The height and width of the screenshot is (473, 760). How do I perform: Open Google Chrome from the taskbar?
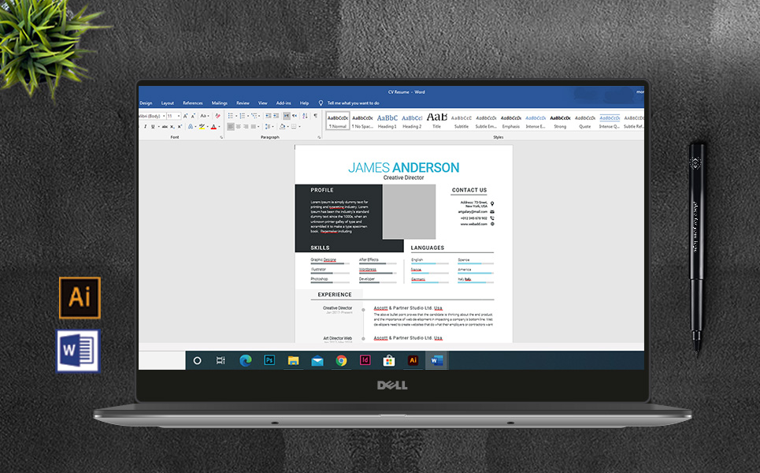pyautogui.click(x=341, y=360)
